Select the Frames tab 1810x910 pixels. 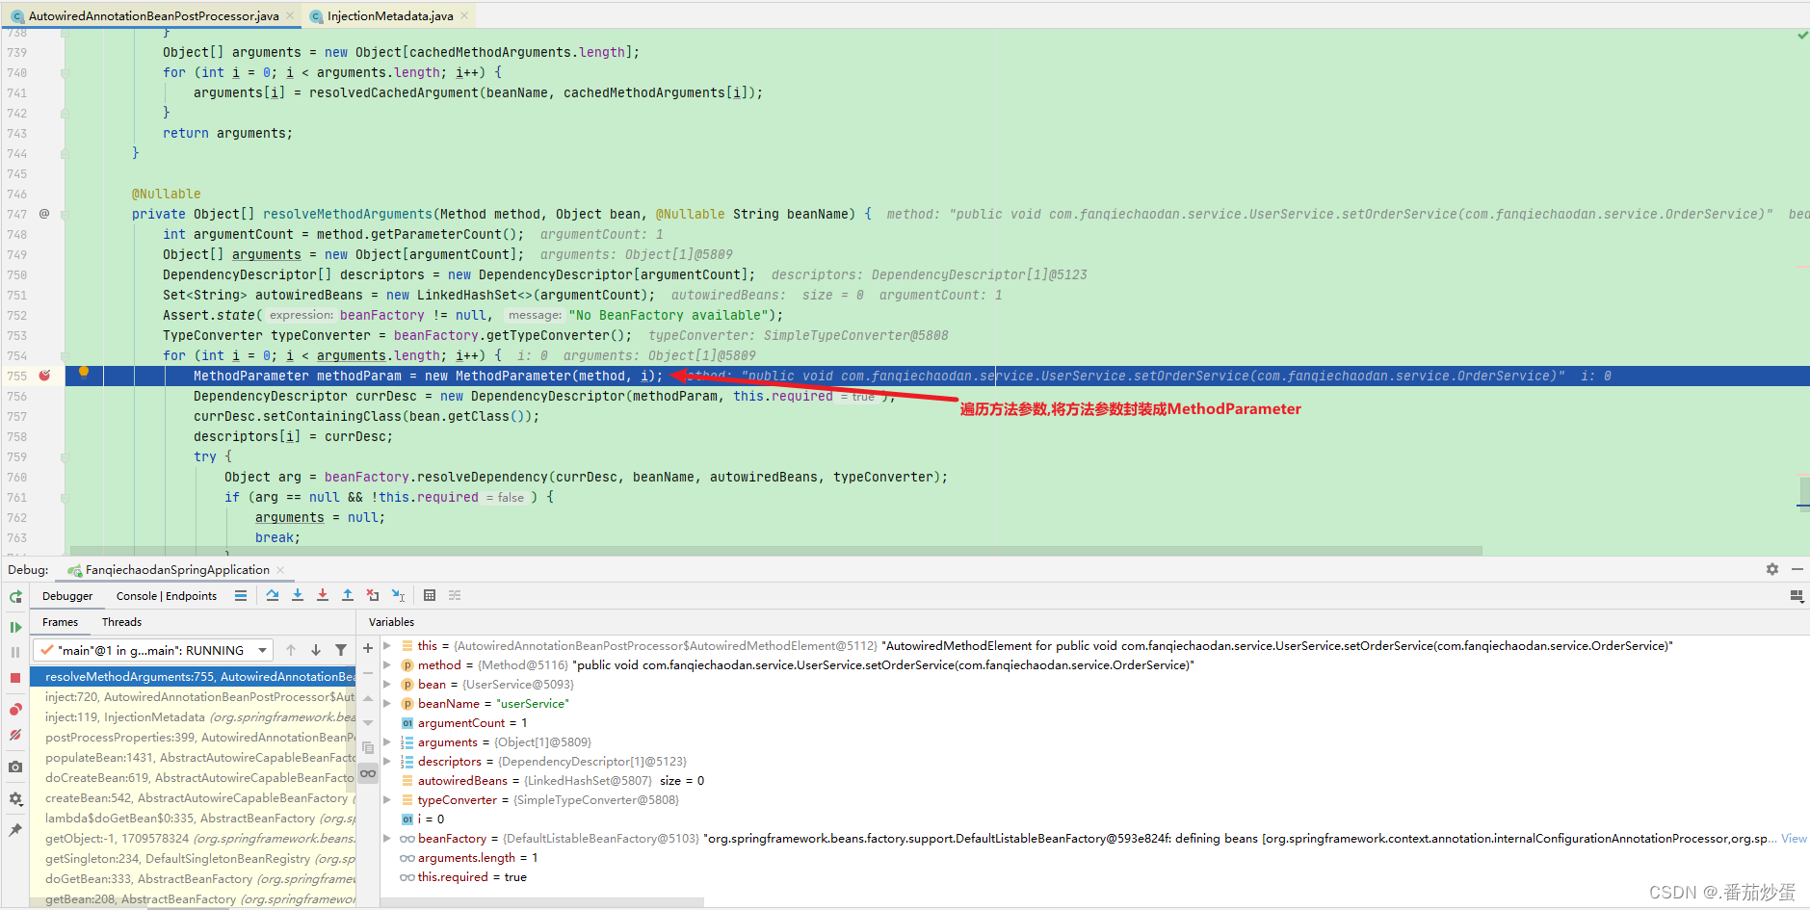(x=60, y=622)
